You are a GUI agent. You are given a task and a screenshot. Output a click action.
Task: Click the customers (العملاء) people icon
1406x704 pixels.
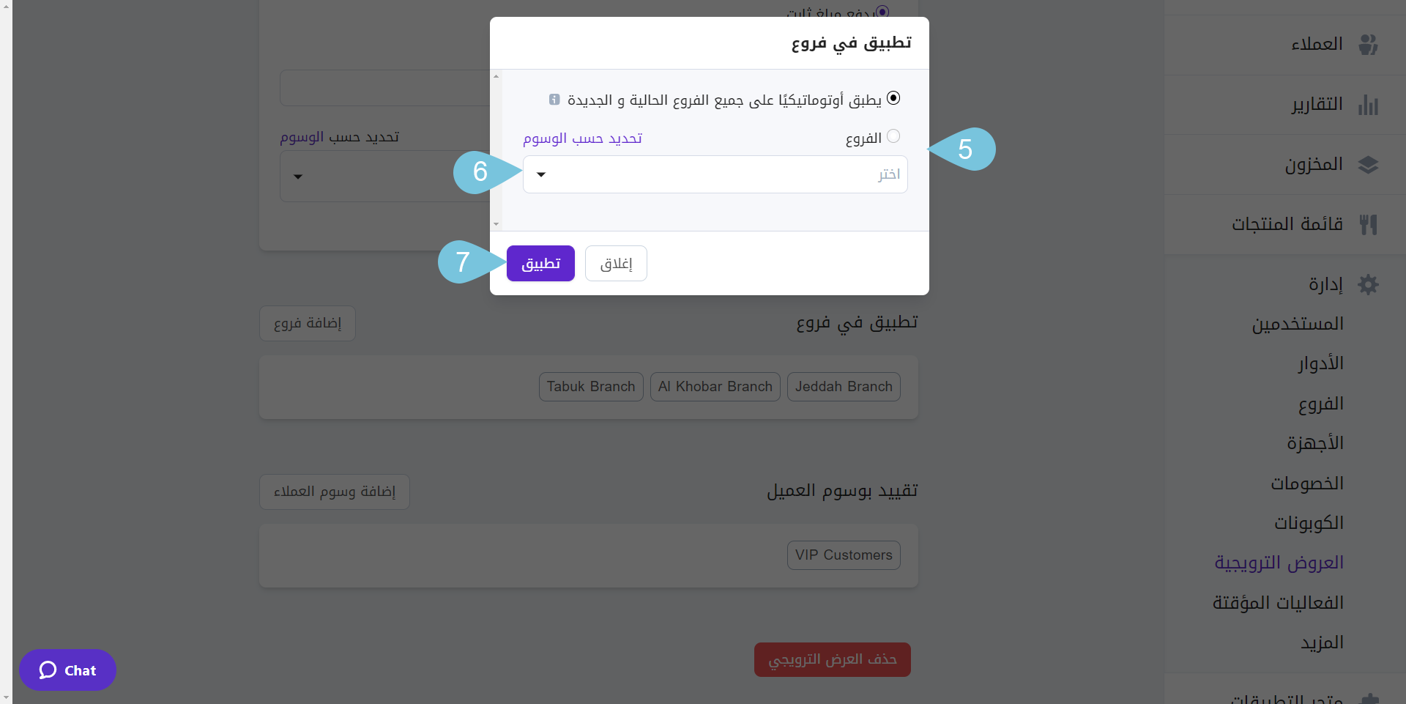(x=1368, y=45)
